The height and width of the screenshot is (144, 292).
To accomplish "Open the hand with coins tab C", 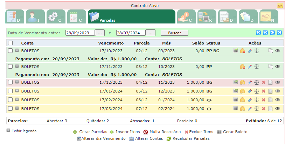I will pos(186,16).
